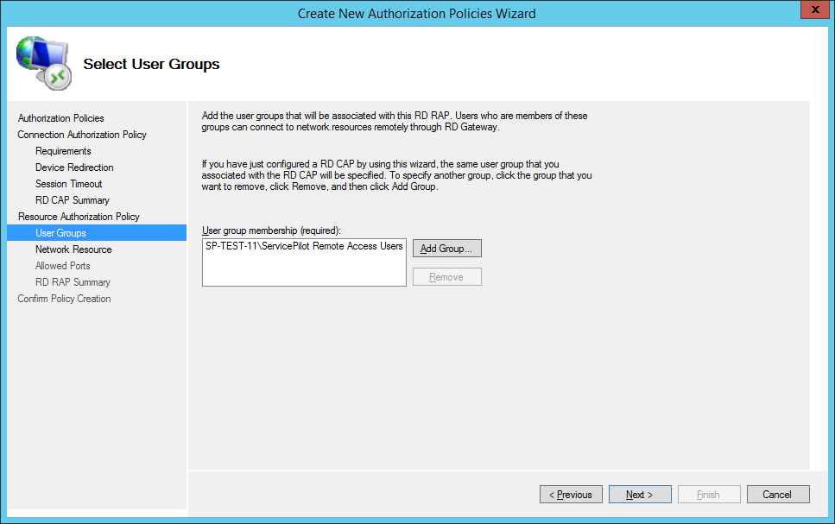
Task: Click the Allowed Ports step
Action: 62,266
